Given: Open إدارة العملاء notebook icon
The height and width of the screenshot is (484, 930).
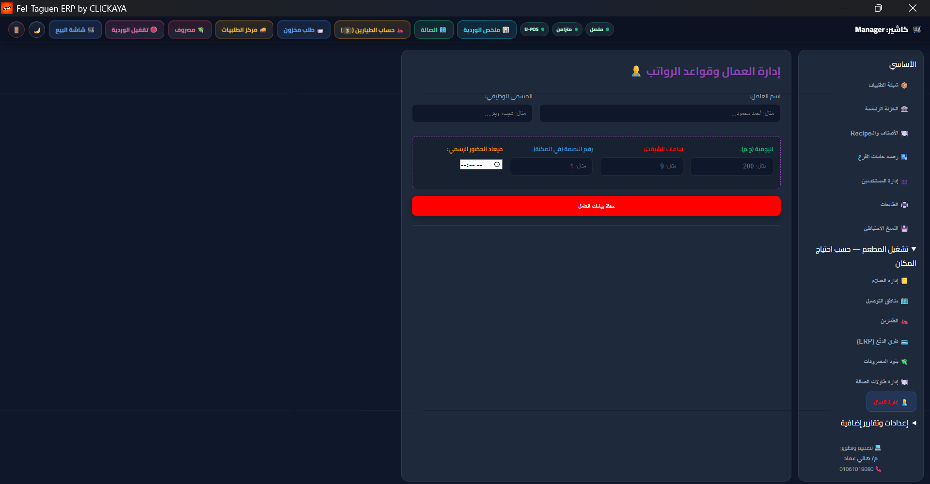Looking at the screenshot, I should 904,281.
